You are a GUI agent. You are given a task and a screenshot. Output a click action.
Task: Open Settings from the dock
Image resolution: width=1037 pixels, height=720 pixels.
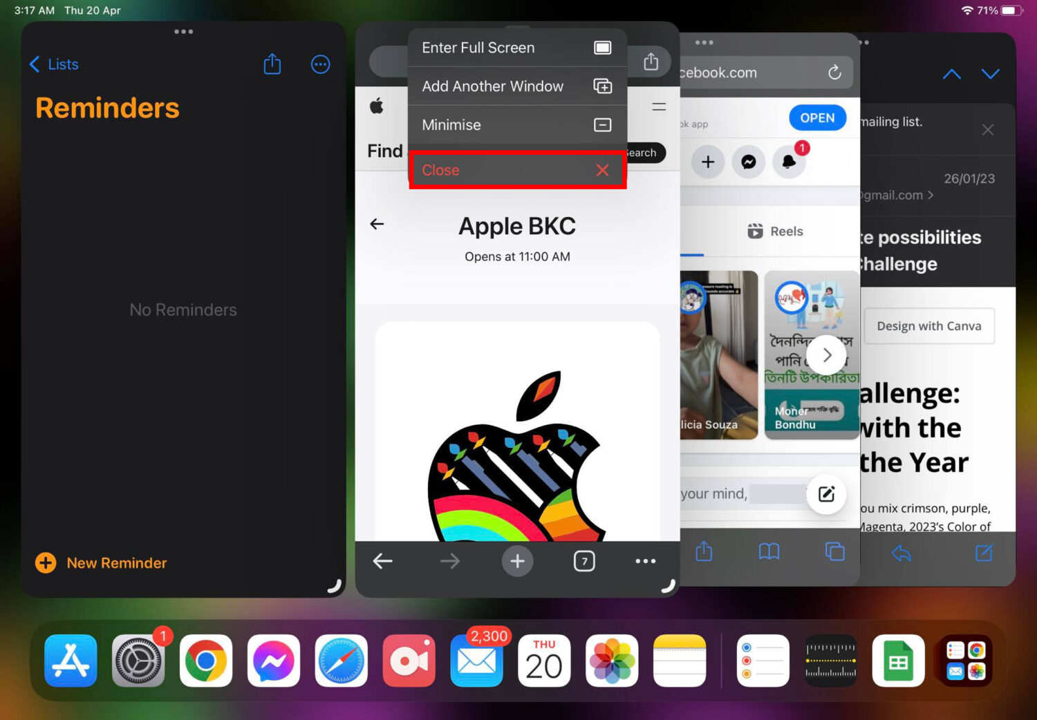tap(138, 661)
